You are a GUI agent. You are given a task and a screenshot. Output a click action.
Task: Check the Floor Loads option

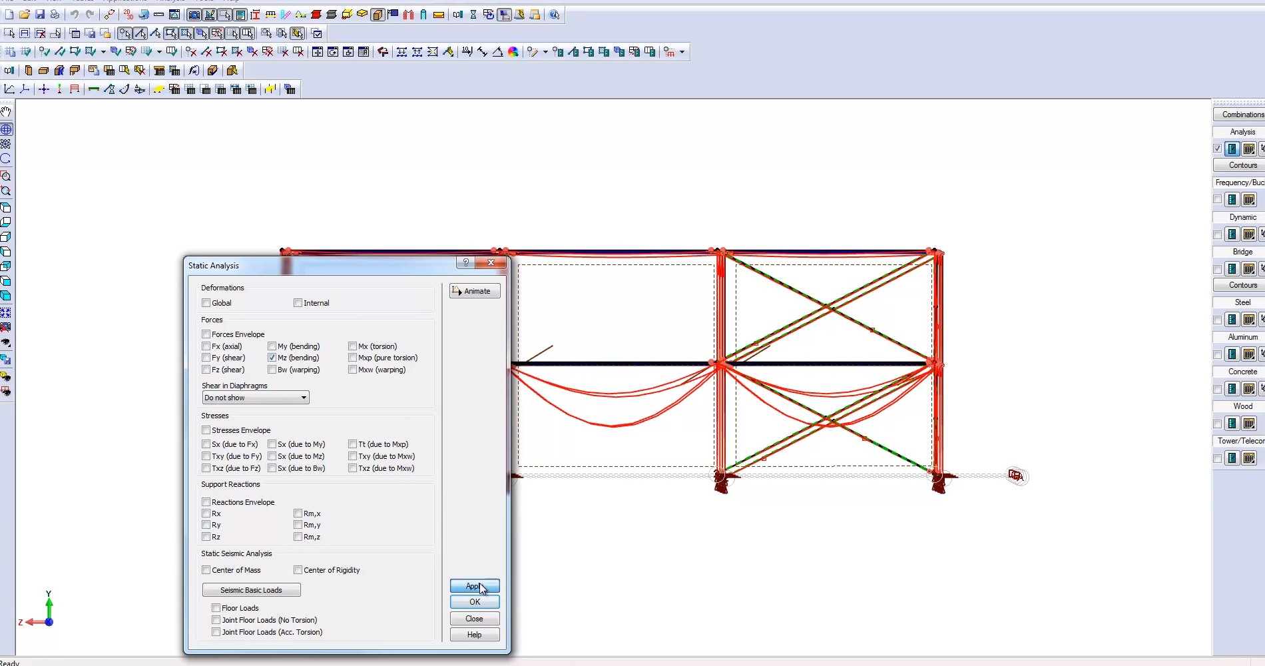216,608
